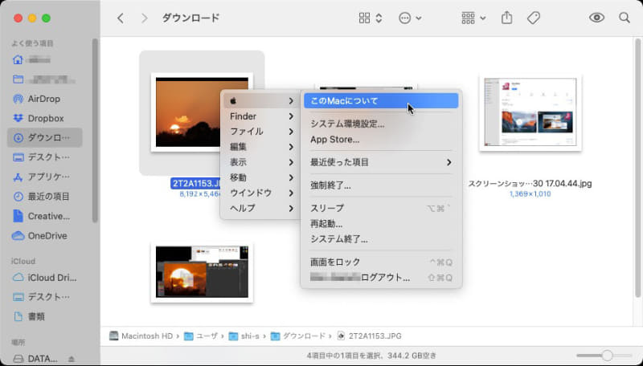643x366 pixels.
Task: Open App Store… from the menu
Action: [381, 140]
